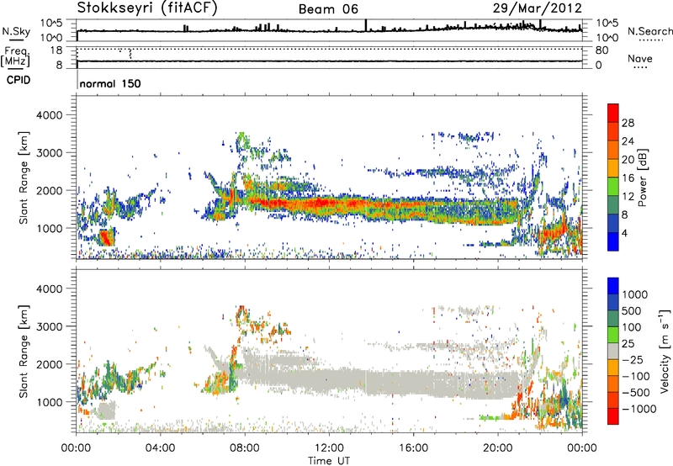Click the 'normal 150' control program text

[x=110, y=83]
